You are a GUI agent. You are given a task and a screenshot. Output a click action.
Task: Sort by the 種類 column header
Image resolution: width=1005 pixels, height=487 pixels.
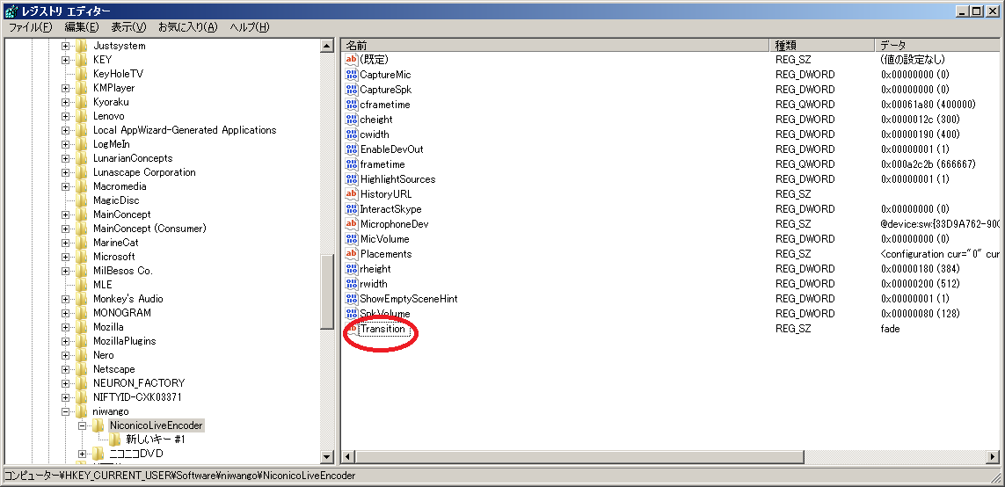pos(822,46)
